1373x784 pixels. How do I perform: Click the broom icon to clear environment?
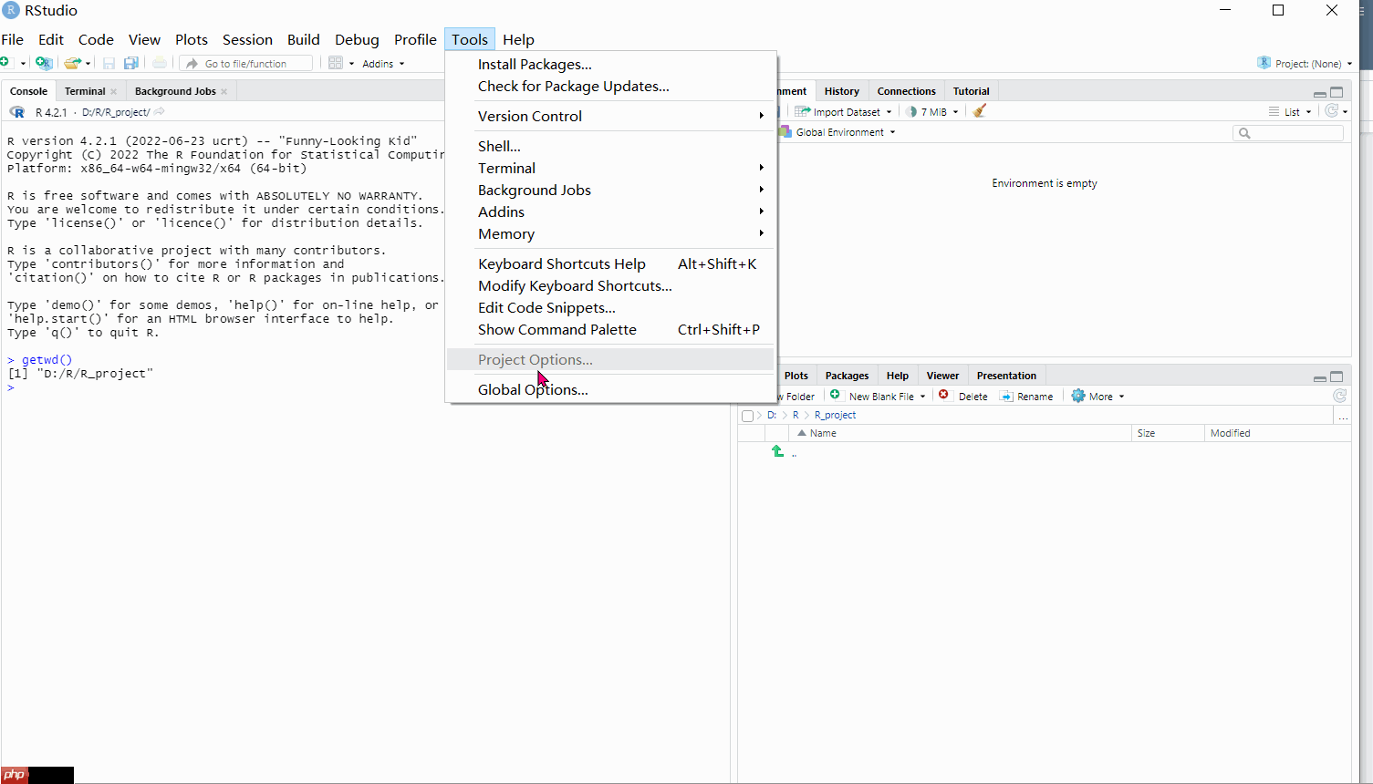tap(979, 111)
